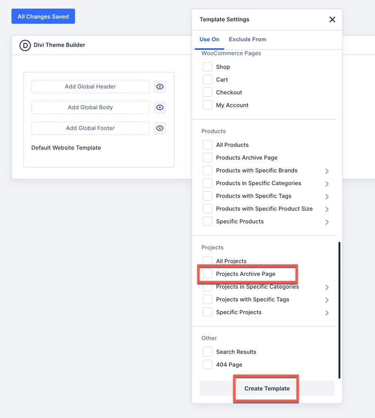Expand Projects in Specific Categories chevron

tap(327, 287)
